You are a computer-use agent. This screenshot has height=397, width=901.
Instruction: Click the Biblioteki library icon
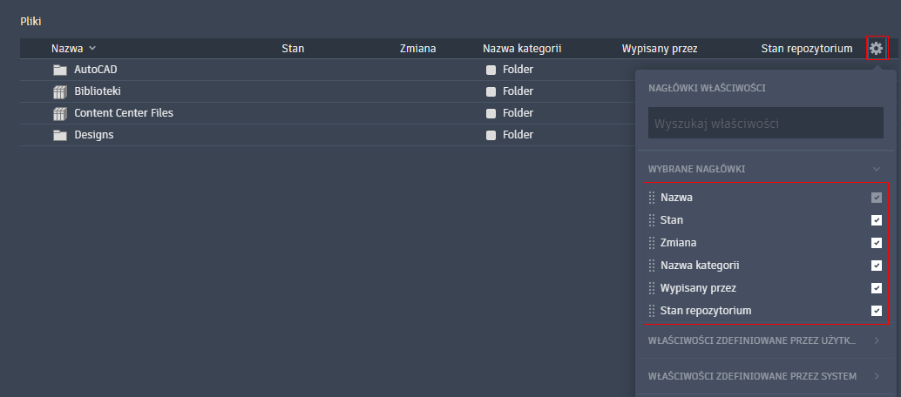coord(60,91)
